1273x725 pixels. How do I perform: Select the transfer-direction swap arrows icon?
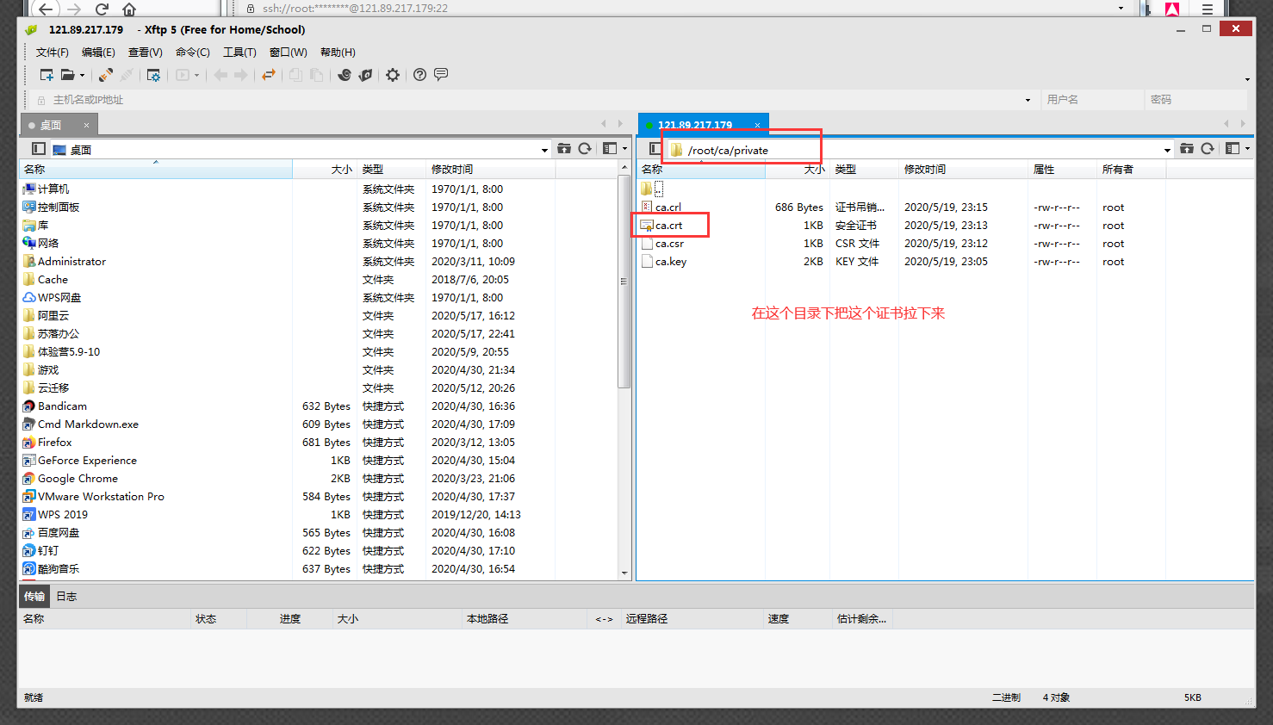click(x=268, y=75)
